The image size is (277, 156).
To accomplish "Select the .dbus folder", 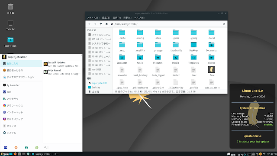I will 158,35.
